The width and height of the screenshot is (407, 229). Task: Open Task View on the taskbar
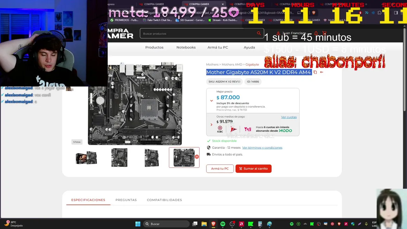click(x=195, y=224)
